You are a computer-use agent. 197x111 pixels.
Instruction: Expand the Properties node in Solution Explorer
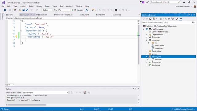click(146, 37)
